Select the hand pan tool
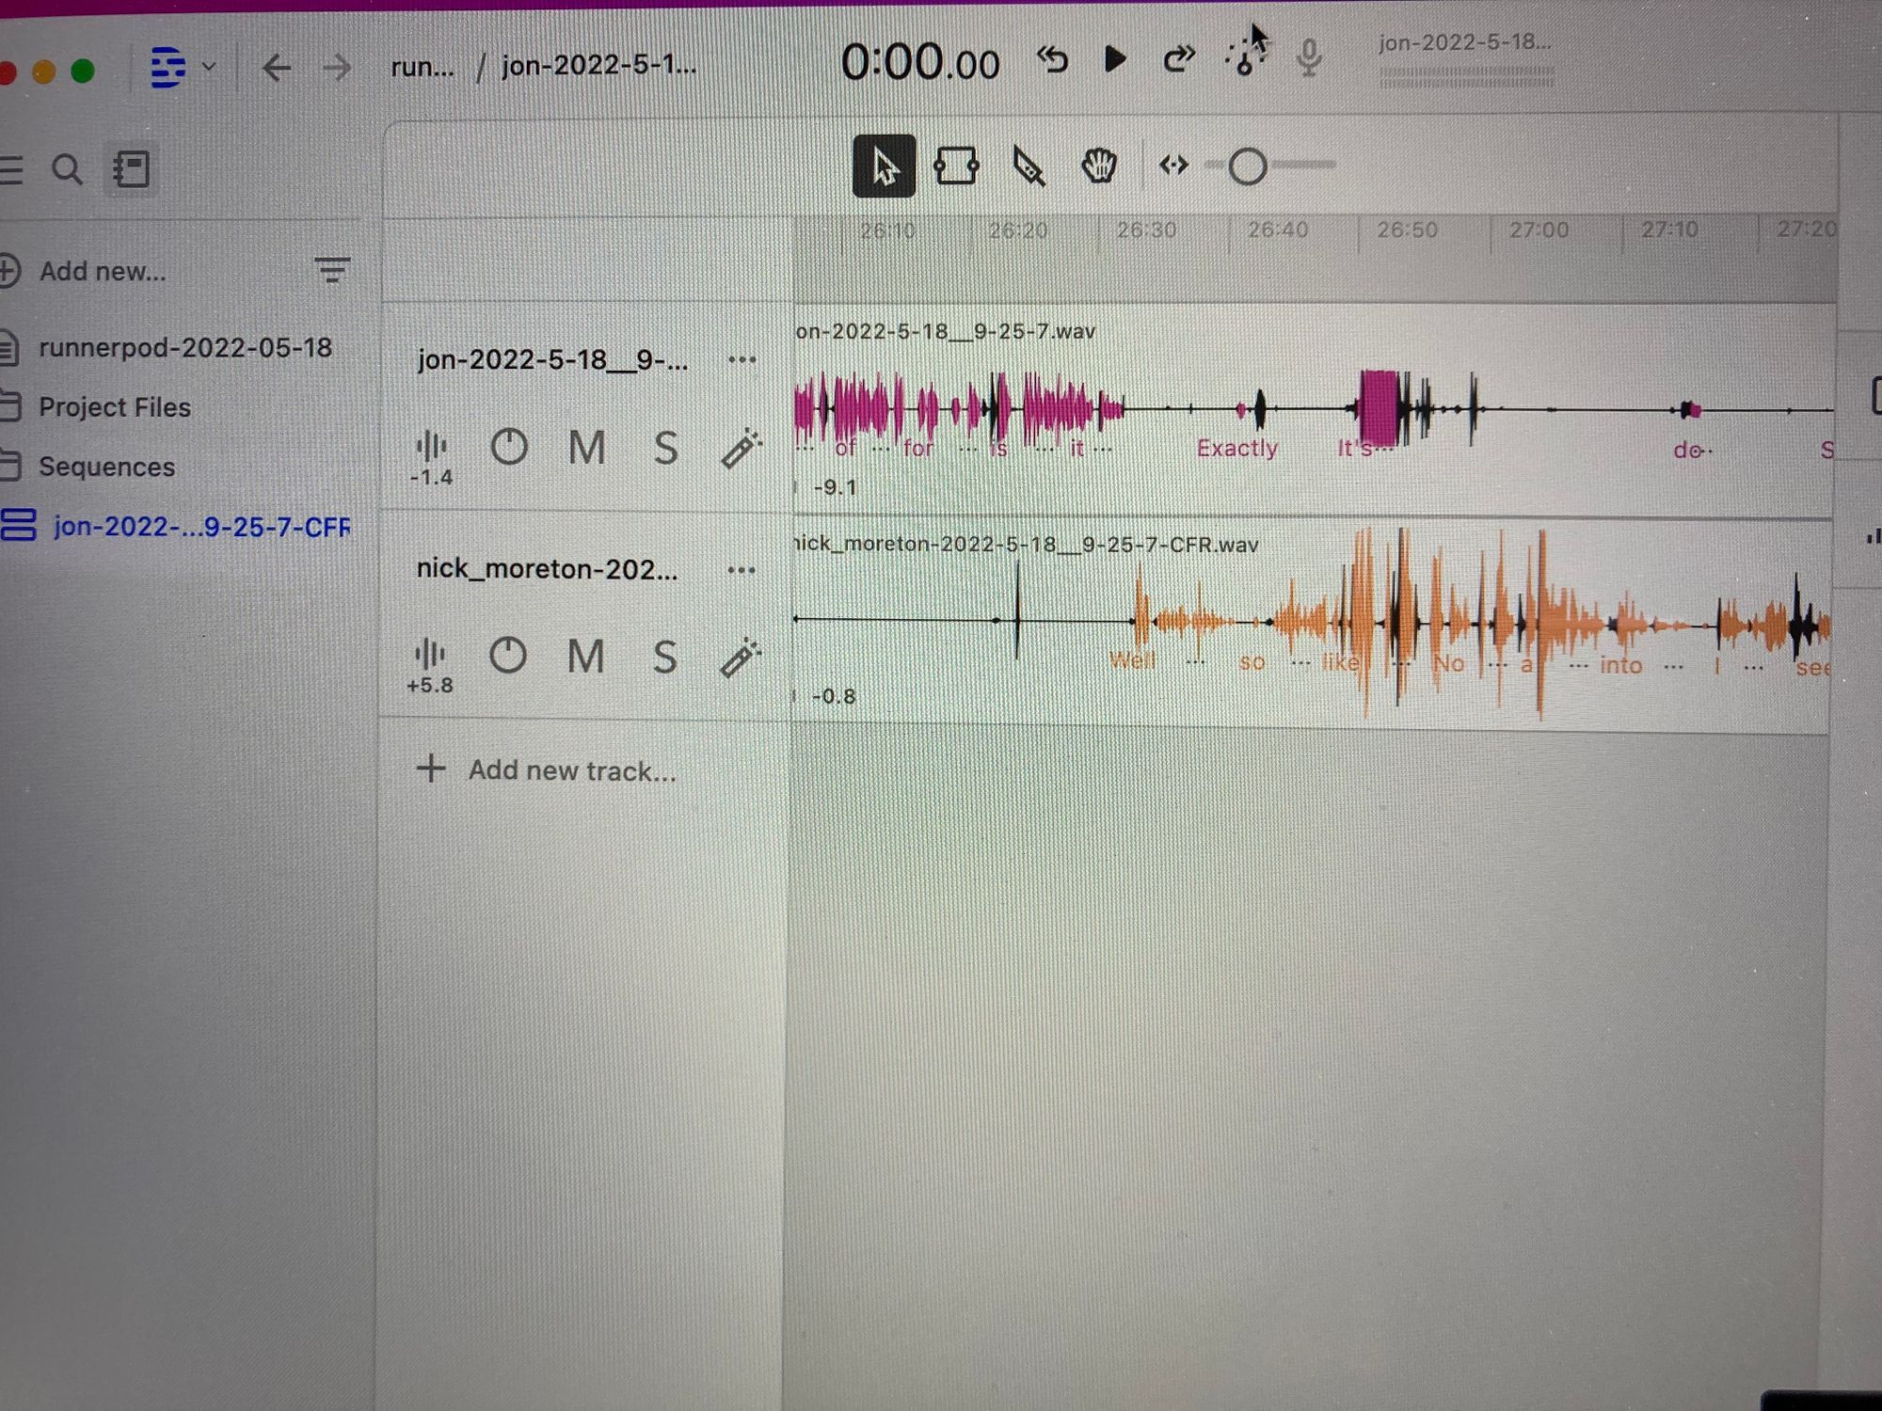The image size is (1882, 1411). (x=1099, y=166)
